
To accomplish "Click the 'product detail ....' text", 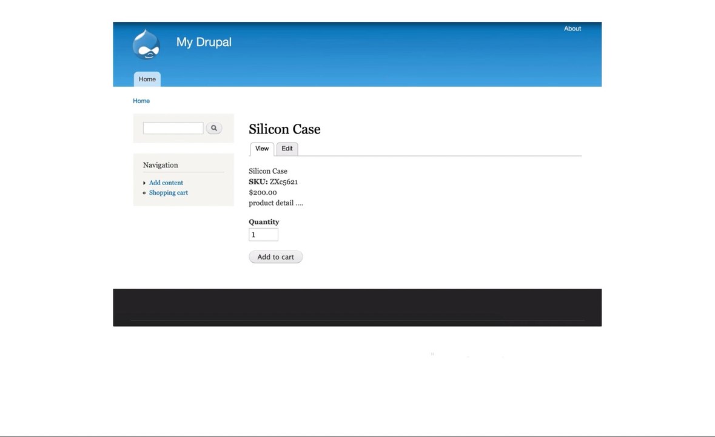I will (x=276, y=203).
